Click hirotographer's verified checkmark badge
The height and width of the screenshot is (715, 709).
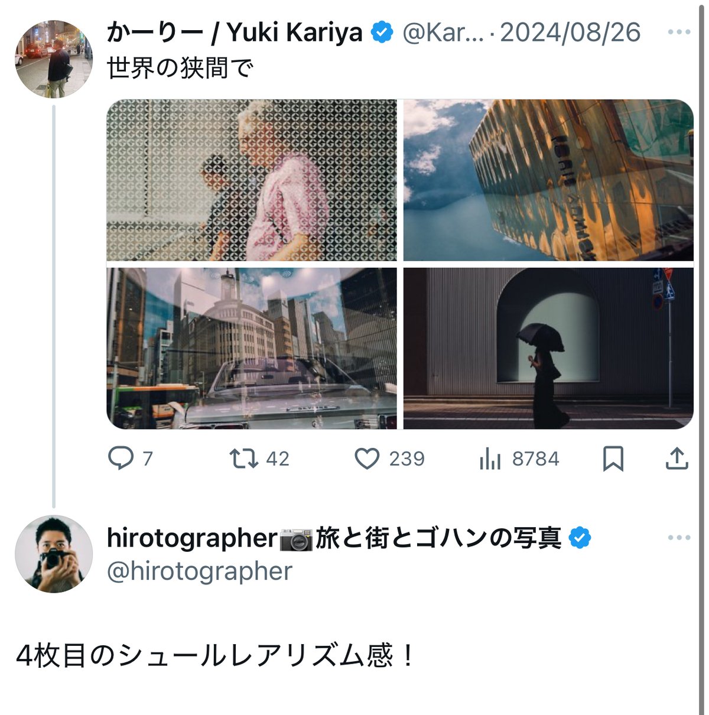point(580,537)
